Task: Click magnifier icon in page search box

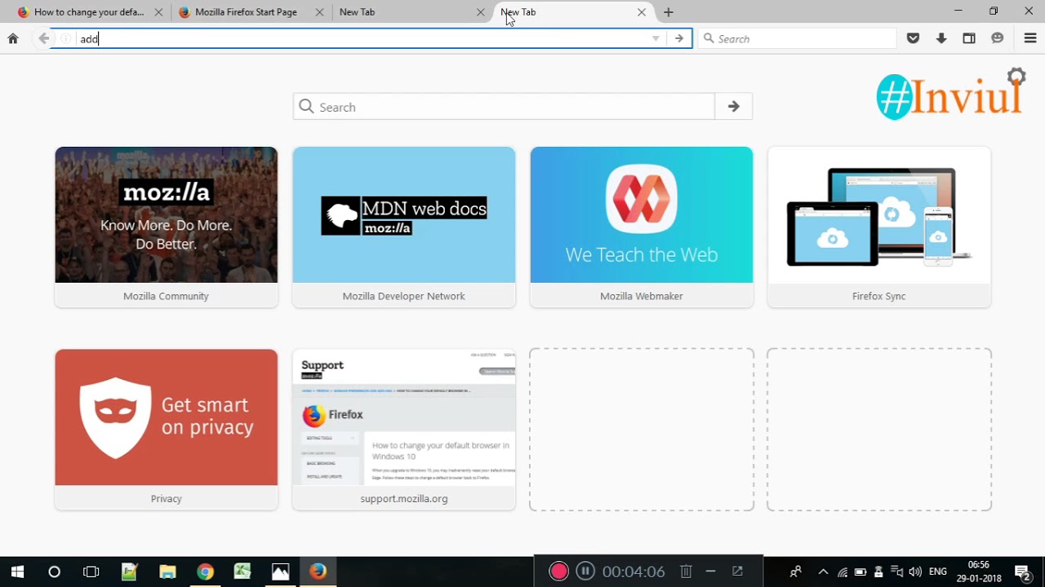Action: (306, 107)
